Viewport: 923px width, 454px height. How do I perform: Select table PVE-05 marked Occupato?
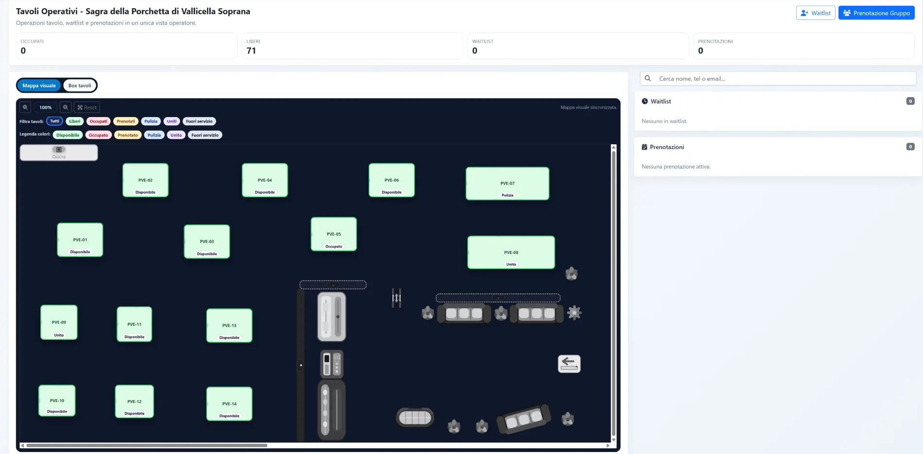click(x=334, y=234)
